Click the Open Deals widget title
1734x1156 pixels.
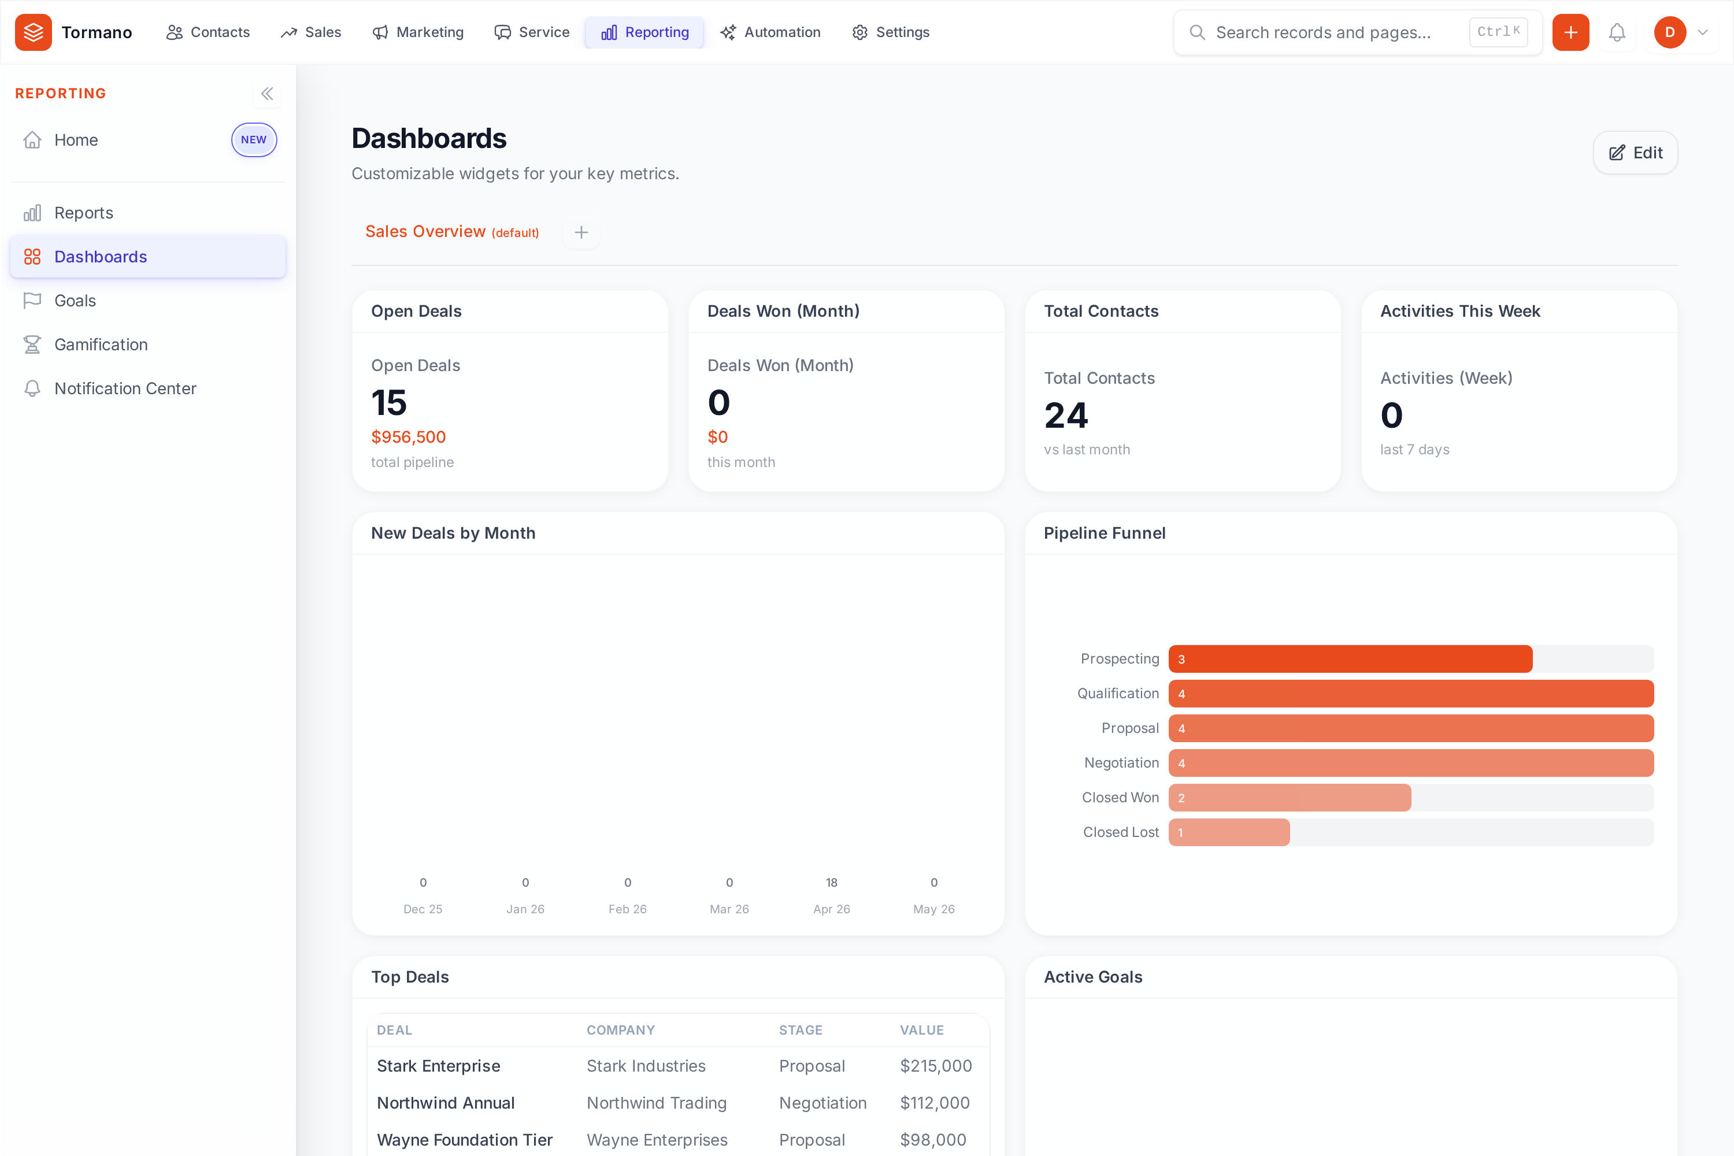click(x=416, y=311)
